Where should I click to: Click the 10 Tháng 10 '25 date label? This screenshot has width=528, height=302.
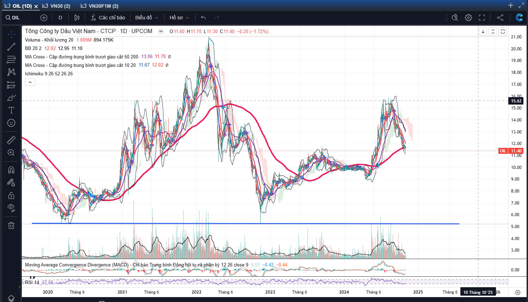tap(478, 292)
